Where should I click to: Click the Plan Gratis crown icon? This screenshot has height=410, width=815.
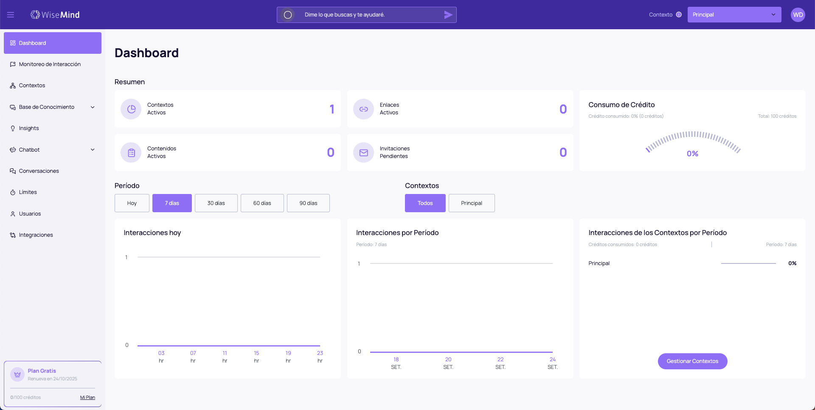click(17, 374)
